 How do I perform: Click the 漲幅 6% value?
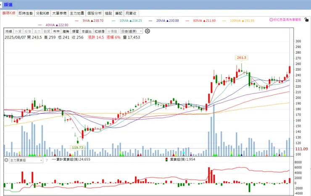[x=113, y=37]
